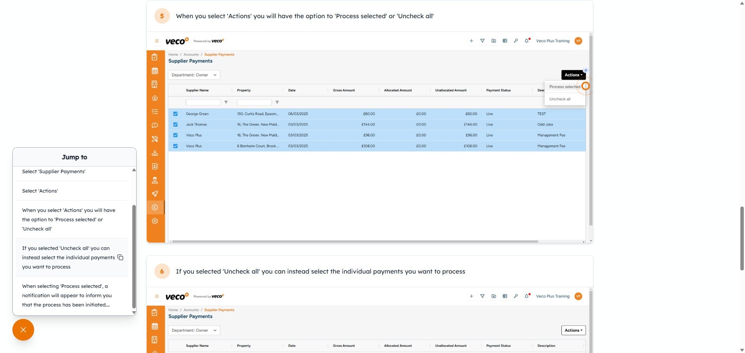
Task: Click the funnel filter icon in top toolbar
Action: pos(482,41)
